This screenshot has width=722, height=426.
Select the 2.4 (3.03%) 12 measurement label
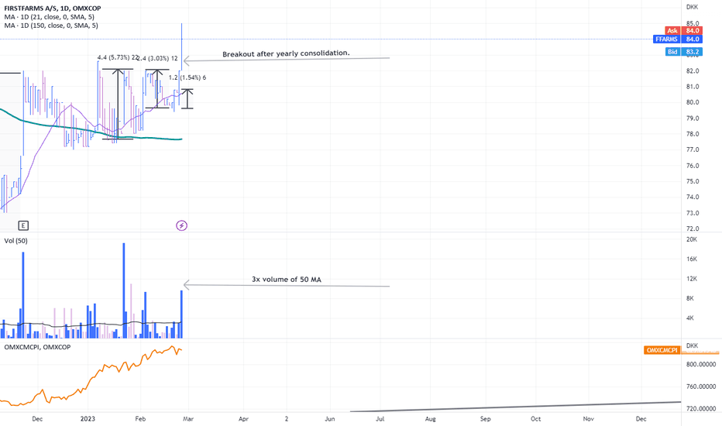[x=157, y=59]
